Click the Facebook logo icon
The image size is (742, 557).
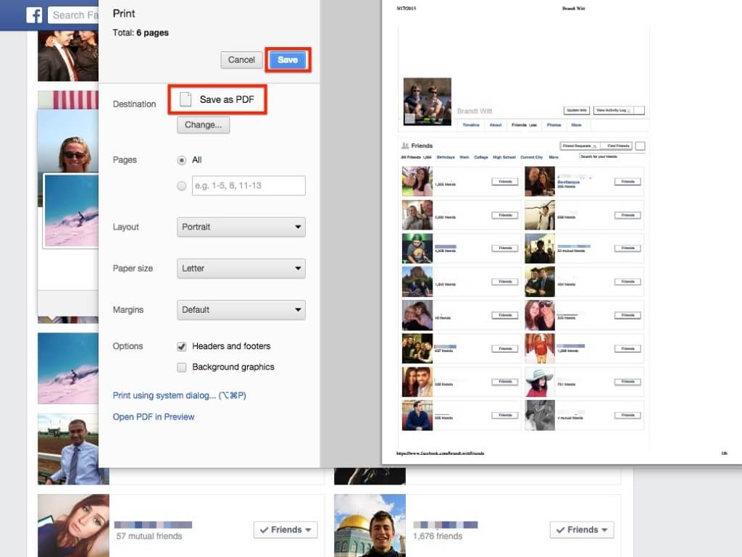pos(34,14)
